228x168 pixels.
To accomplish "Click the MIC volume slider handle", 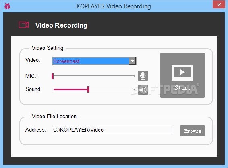I will 53,76.
